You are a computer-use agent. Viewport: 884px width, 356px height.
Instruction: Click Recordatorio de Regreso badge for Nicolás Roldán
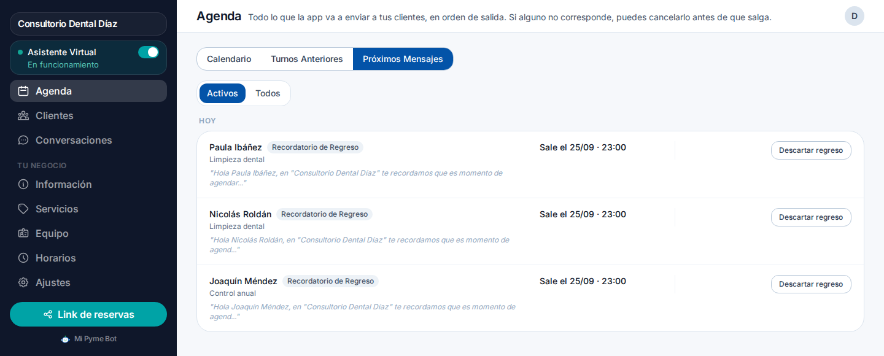point(324,214)
